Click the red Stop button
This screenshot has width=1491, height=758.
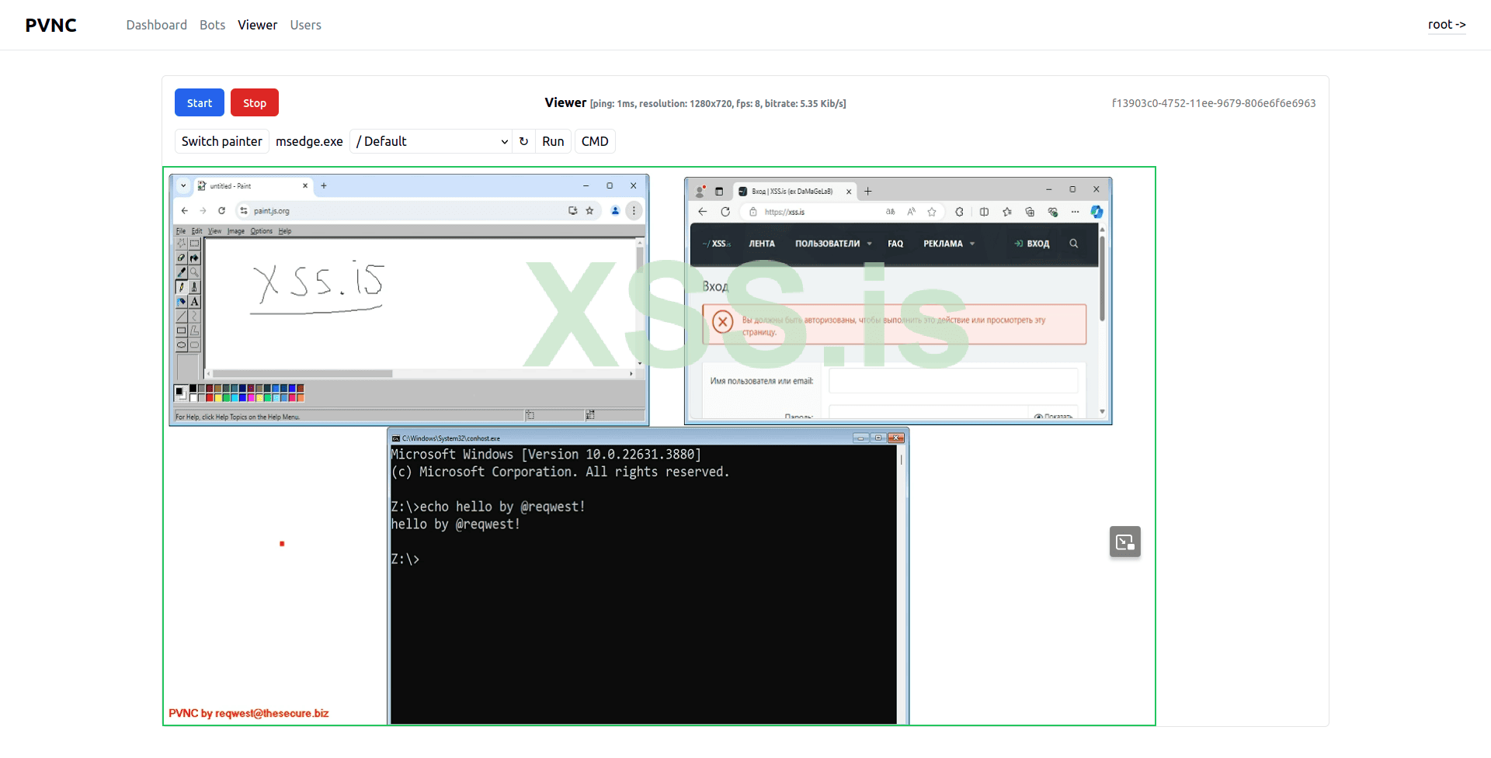click(x=255, y=102)
